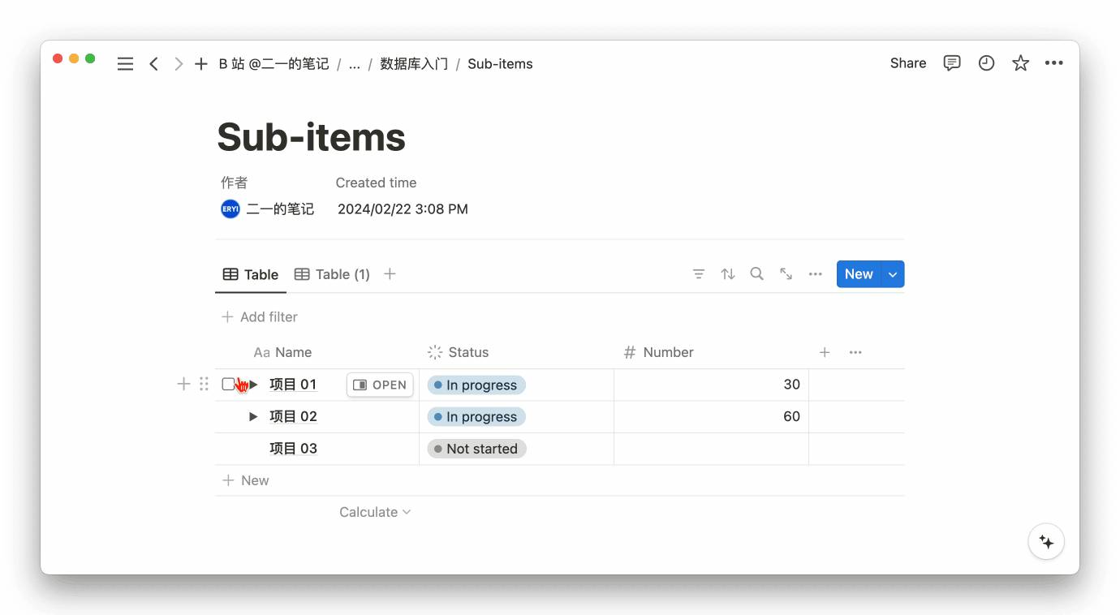Favorite this page with the star icon
This screenshot has height=615, width=1120.
click(x=1020, y=63)
